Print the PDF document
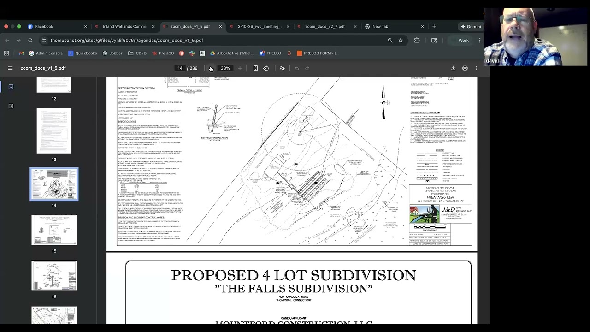The image size is (590, 332). [465, 68]
